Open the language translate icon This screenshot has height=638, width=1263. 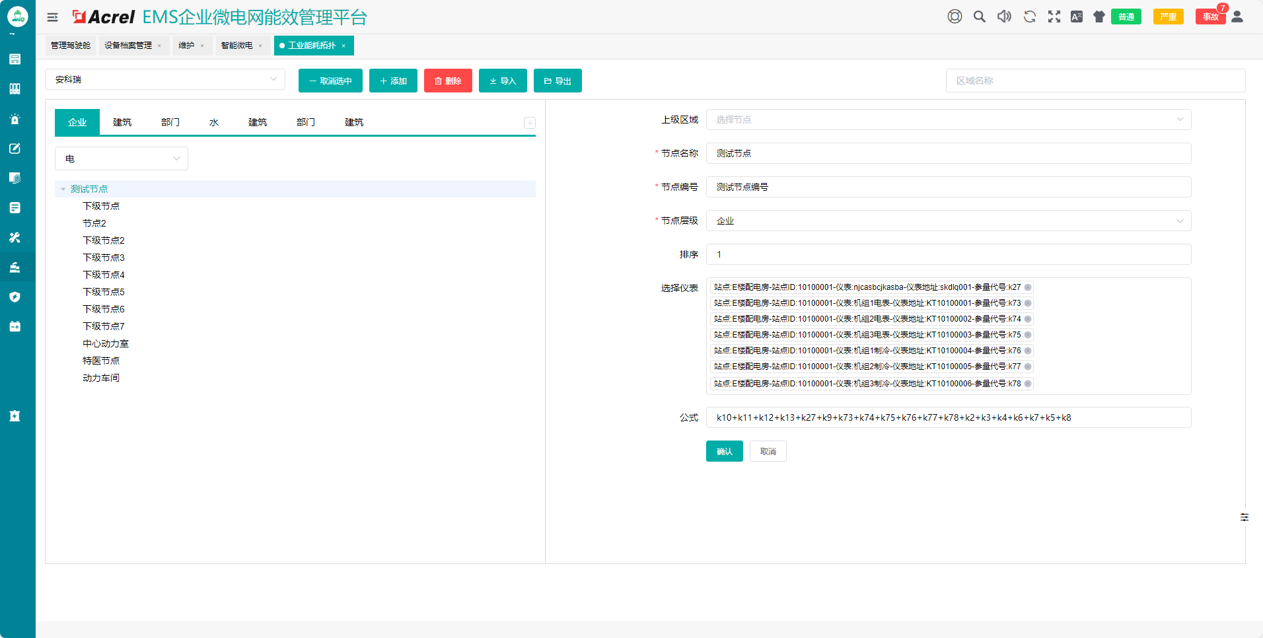[1077, 17]
